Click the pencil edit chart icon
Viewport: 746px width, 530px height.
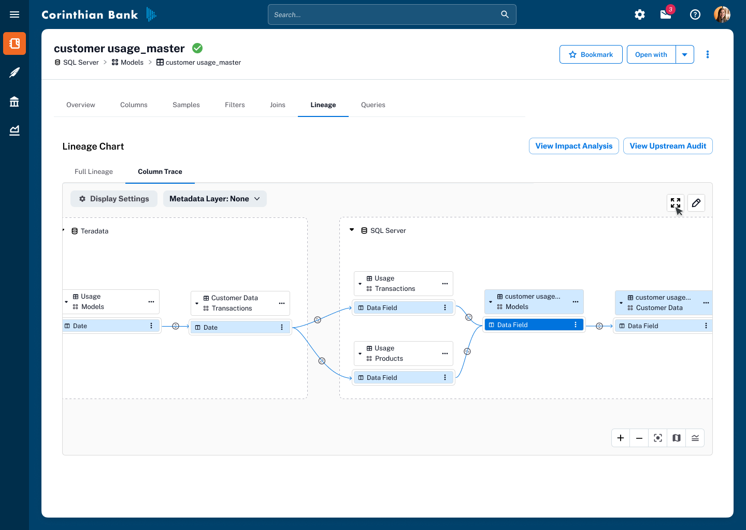[x=696, y=203]
